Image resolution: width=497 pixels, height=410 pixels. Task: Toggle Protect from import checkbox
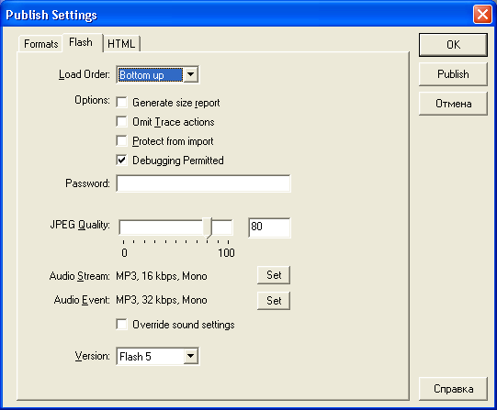(121, 140)
